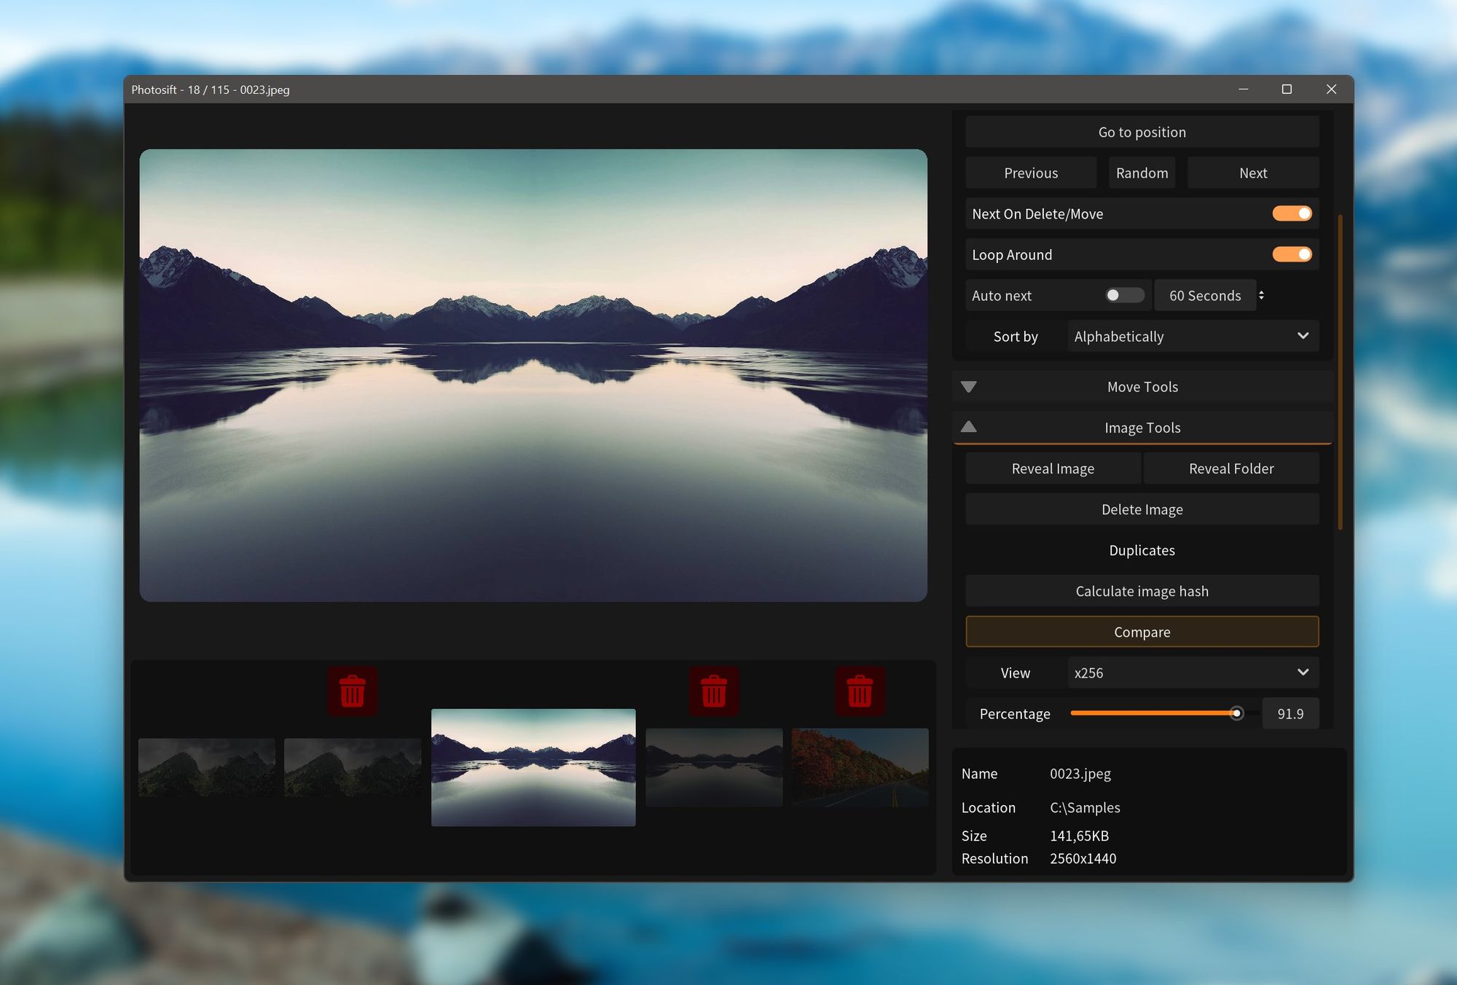
Task: Disable the Loop Around switch
Action: point(1292,254)
